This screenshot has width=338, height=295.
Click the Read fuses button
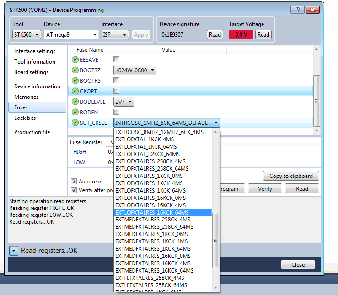(302, 188)
